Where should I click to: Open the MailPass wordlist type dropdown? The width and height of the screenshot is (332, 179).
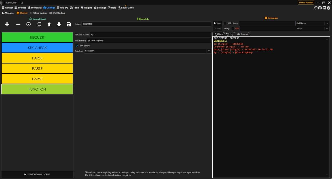tap(327, 23)
